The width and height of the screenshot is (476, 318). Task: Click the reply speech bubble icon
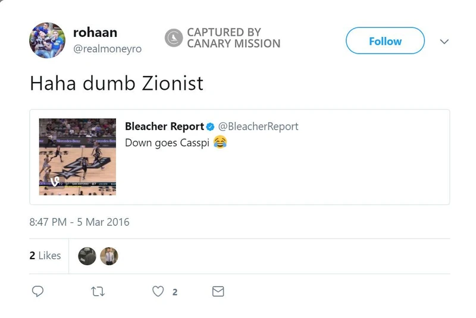[37, 291]
